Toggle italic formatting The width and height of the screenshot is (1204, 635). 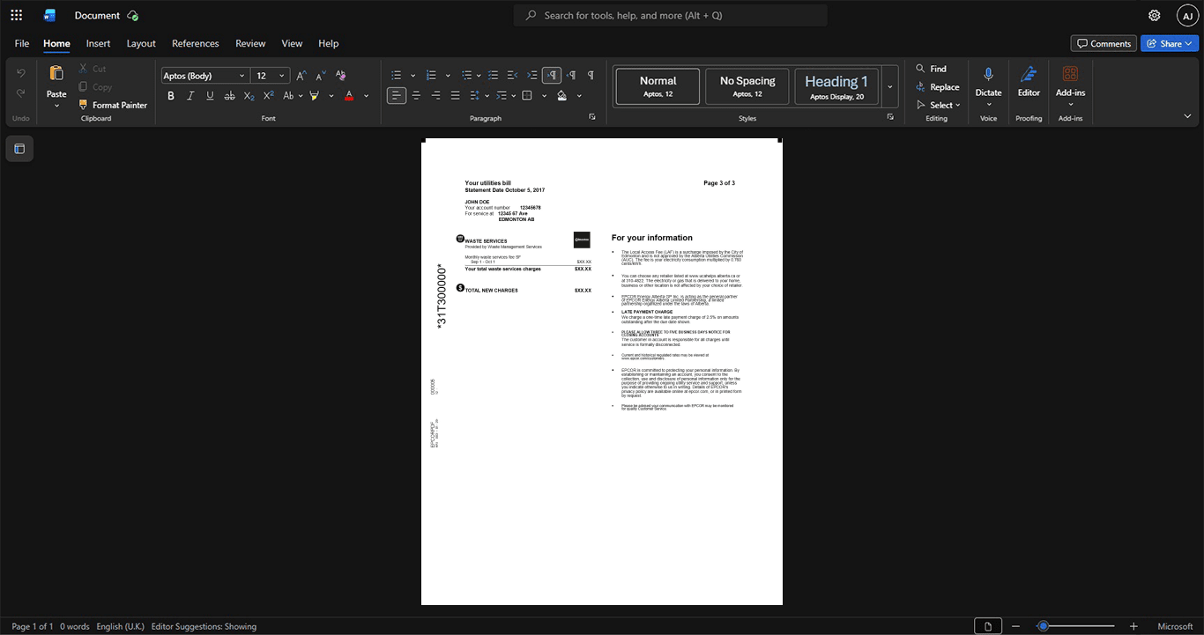(190, 95)
